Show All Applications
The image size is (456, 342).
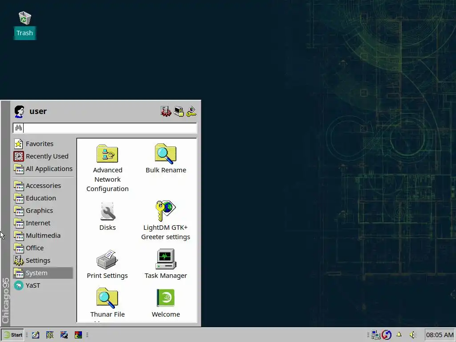tap(43, 169)
